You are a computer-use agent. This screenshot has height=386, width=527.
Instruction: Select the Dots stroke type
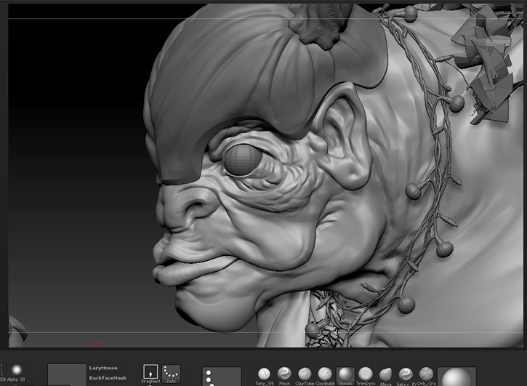point(171,374)
